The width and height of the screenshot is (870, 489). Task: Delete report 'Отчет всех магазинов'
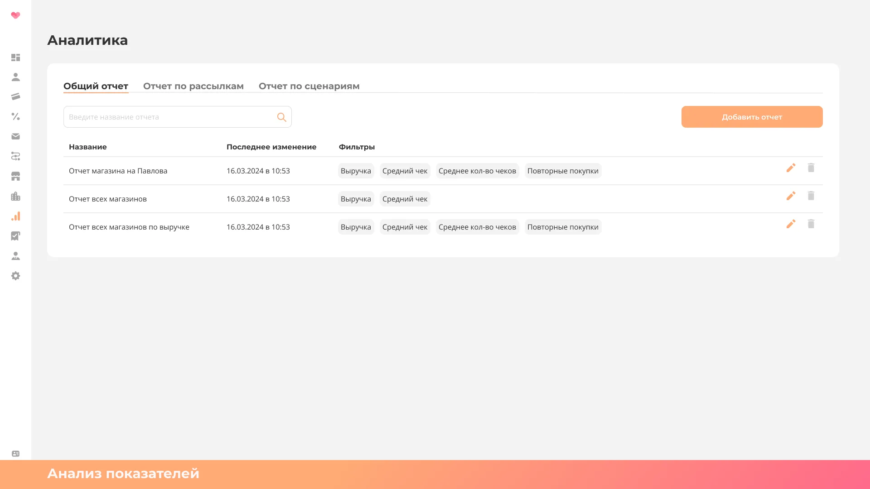click(x=811, y=196)
